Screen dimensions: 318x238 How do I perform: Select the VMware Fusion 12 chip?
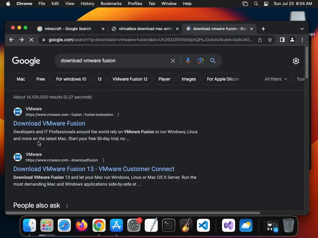click(130, 79)
